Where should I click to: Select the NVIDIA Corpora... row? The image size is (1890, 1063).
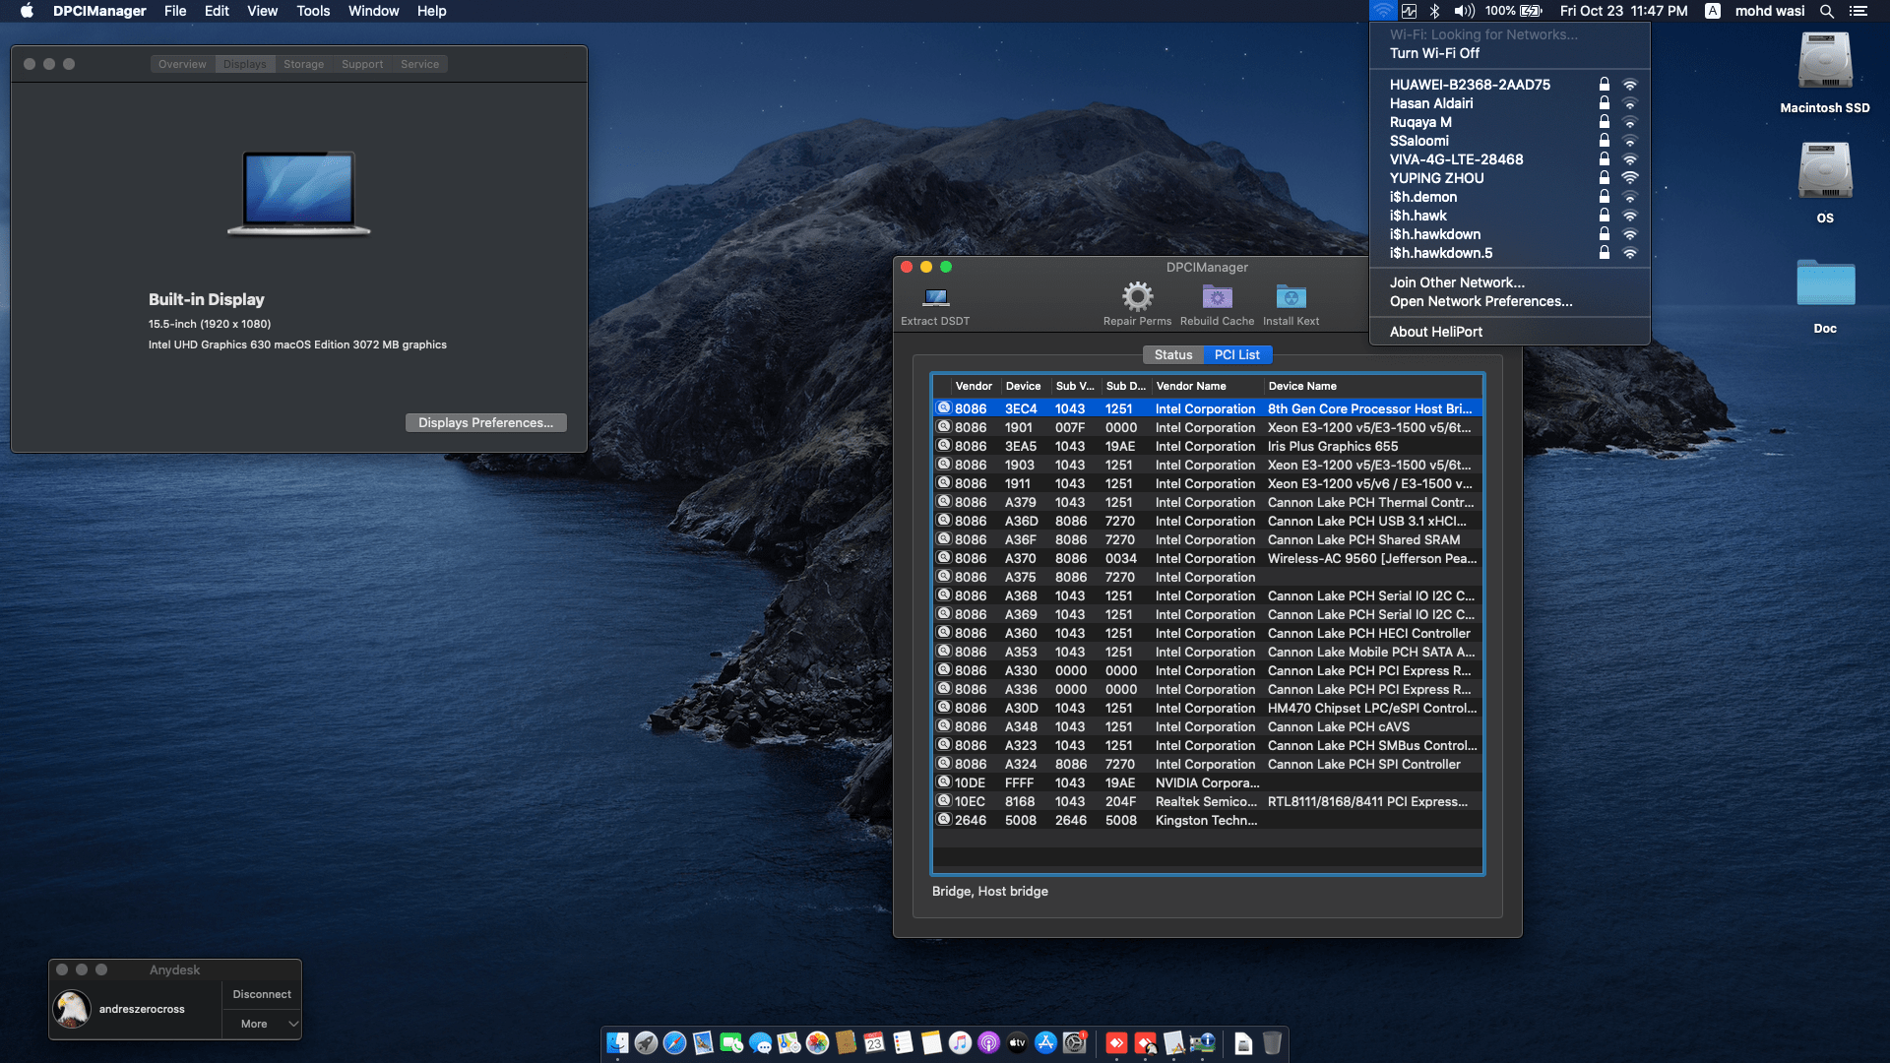point(1207,782)
